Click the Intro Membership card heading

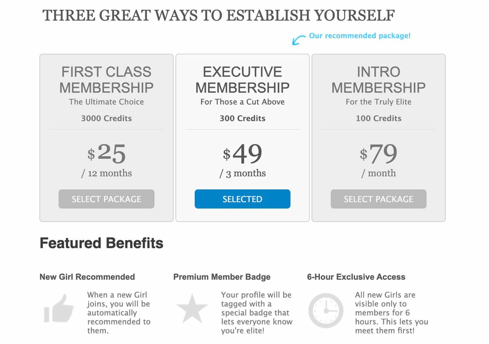[x=379, y=80]
